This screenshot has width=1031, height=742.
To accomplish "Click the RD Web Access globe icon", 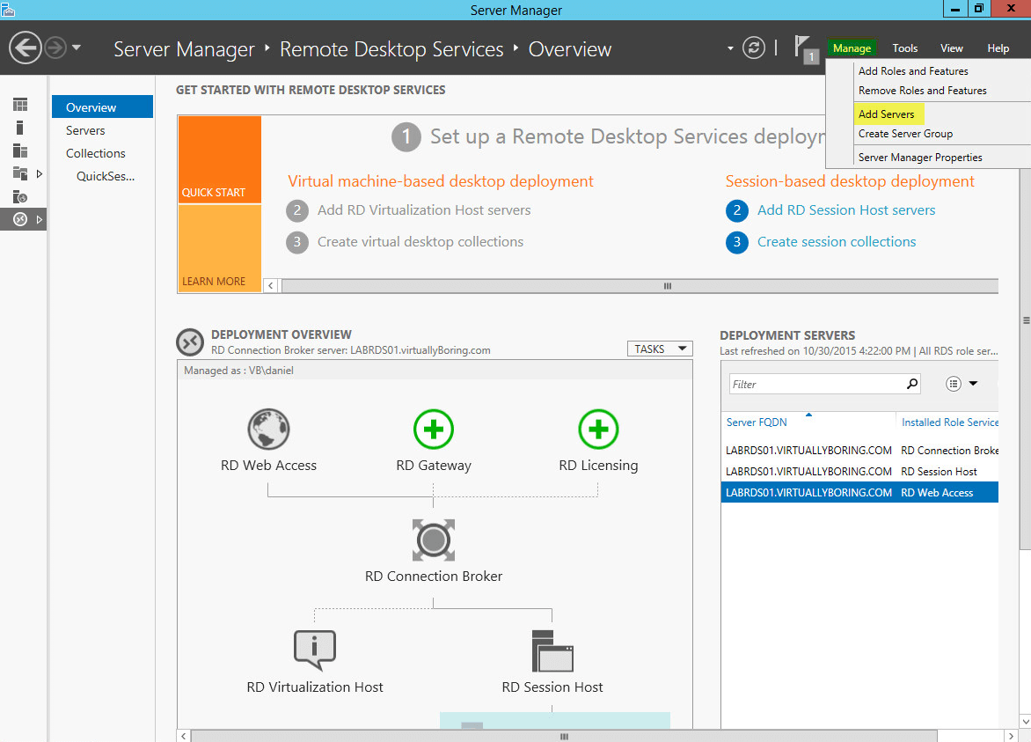I will (268, 429).
